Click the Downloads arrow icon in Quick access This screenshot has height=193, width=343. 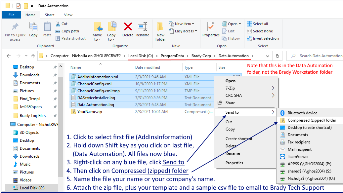pyautogui.click(x=15, y=75)
